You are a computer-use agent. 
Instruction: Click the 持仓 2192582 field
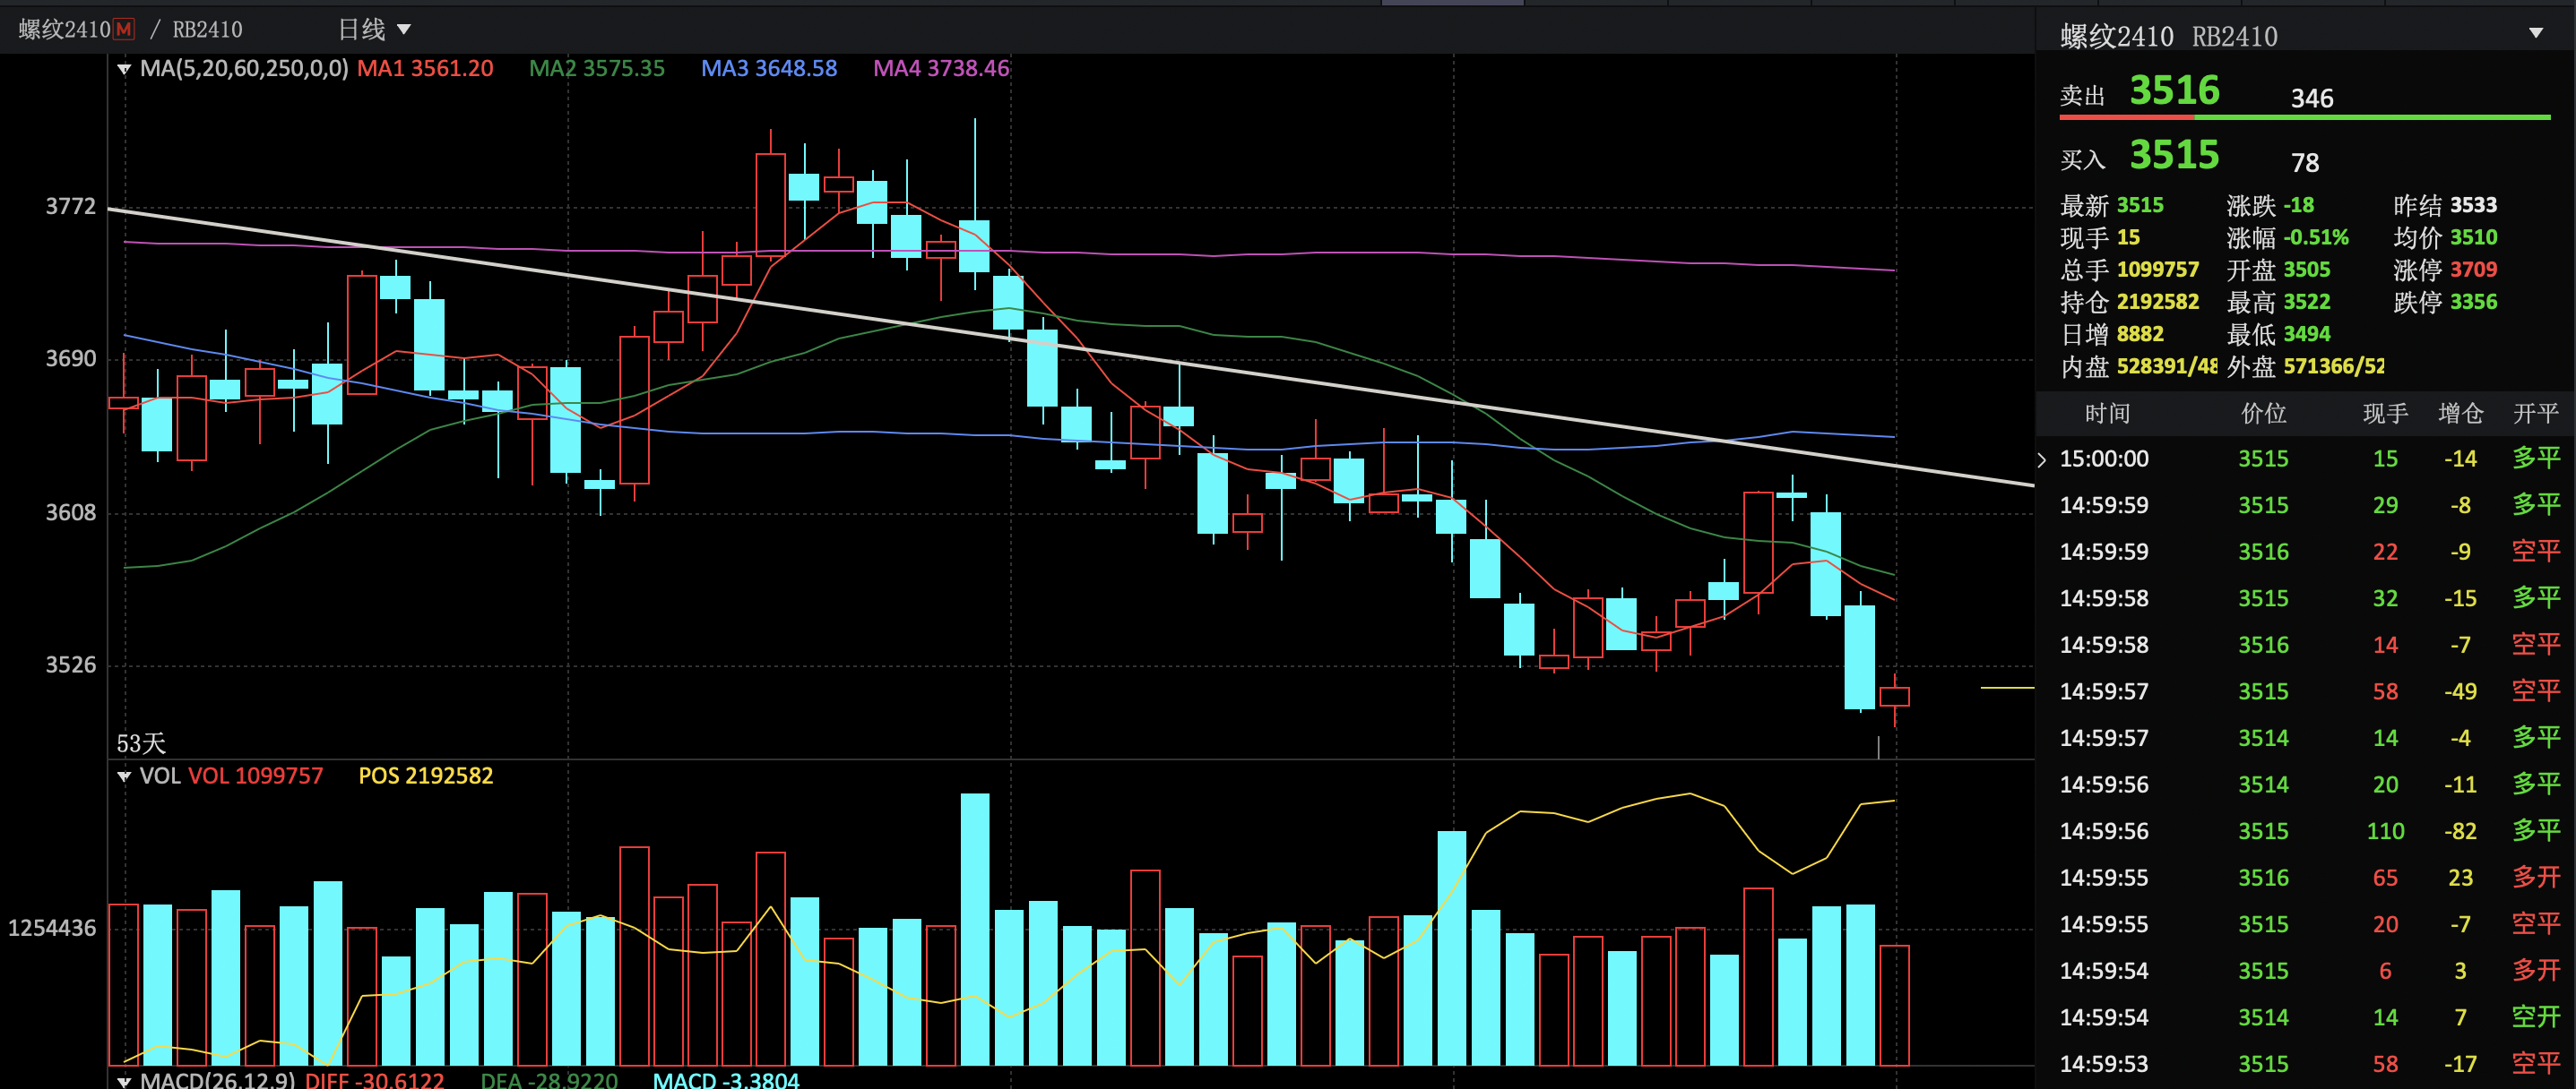pyautogui.click(x=2130, y=302)
